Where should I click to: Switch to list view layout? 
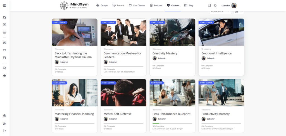point(242,11)
